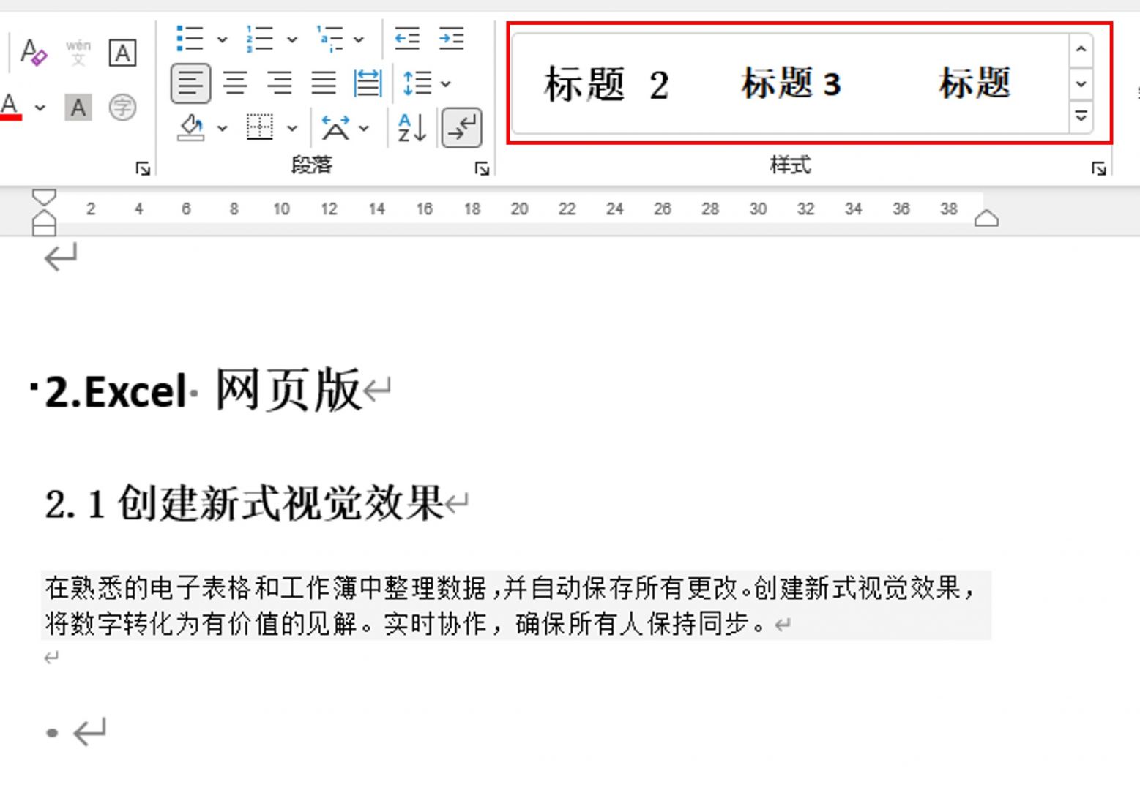Viewport: 1140px width, 790px height.
Task: Move the styles gallery up one row
Action: pyautogui.click(x=1081, y=50)
